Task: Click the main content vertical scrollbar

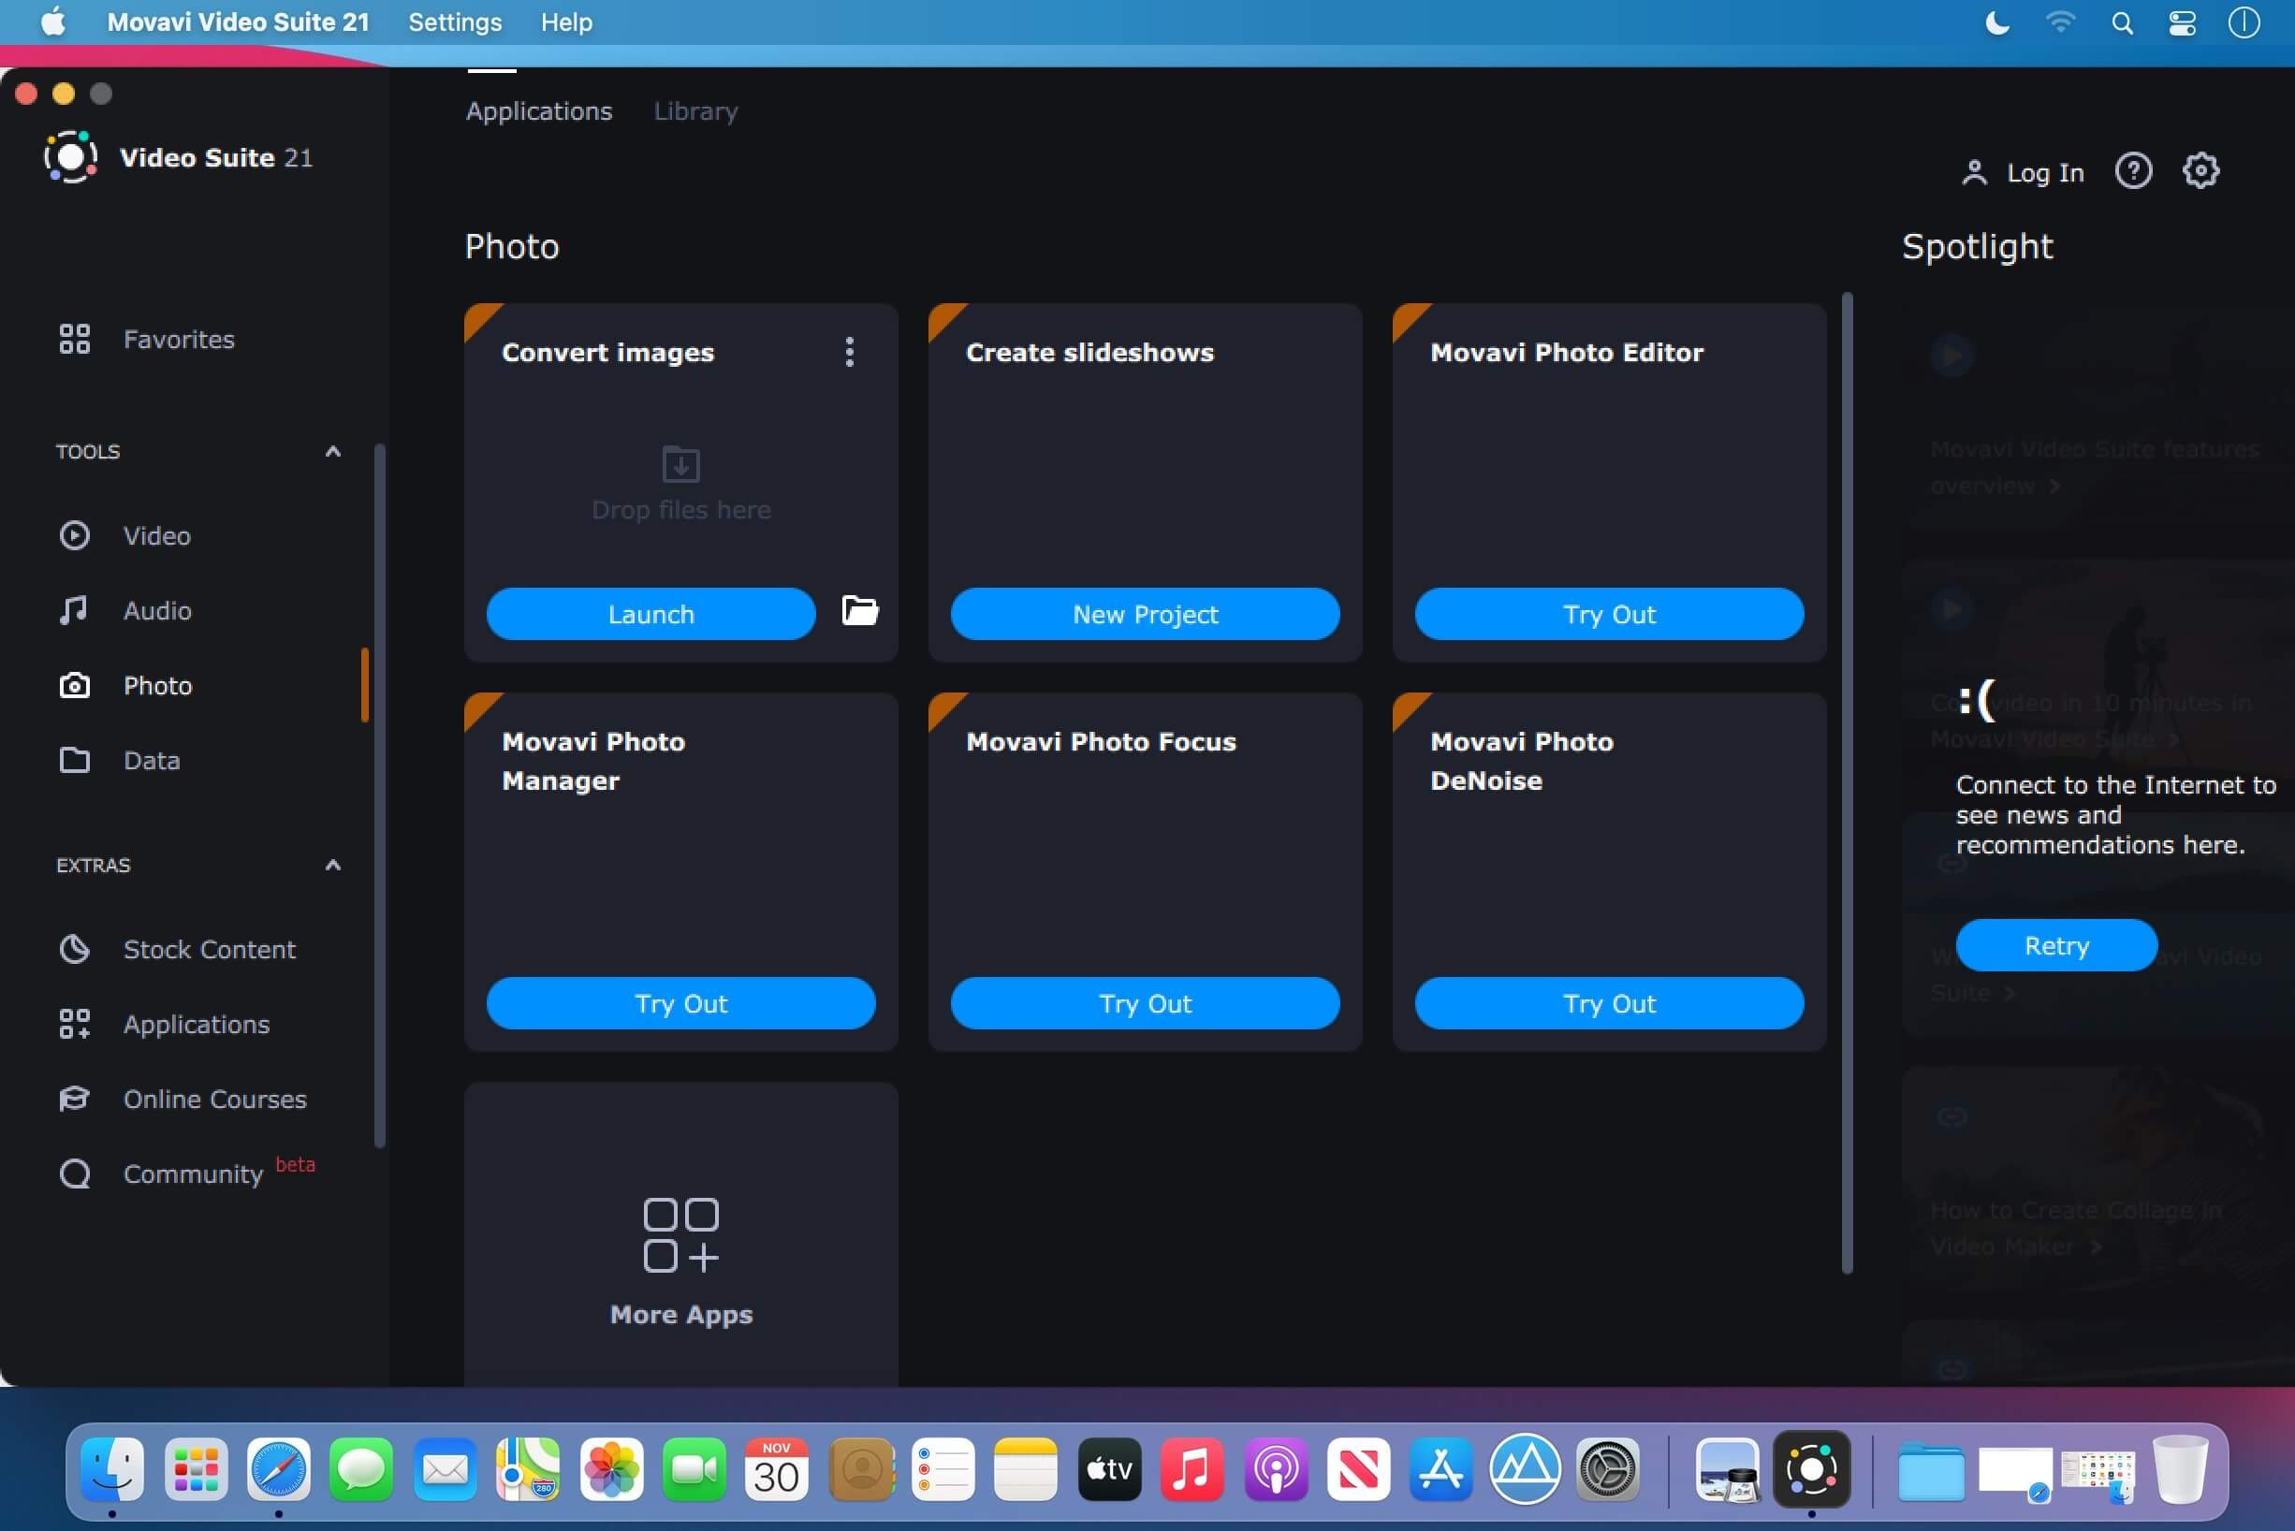Action: click(1847, 781)
